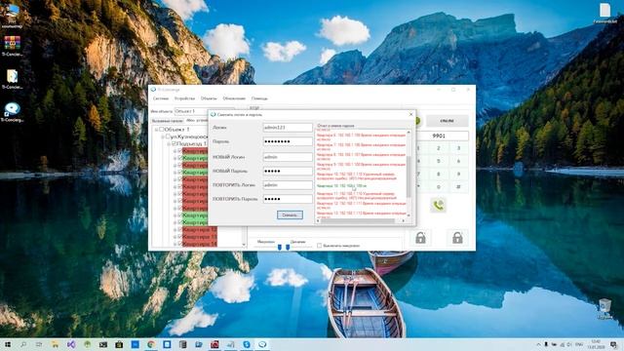Collapse the Объект 1 tree node
Image resolution: width=624 pixels, height=351 pixels.
156,130
